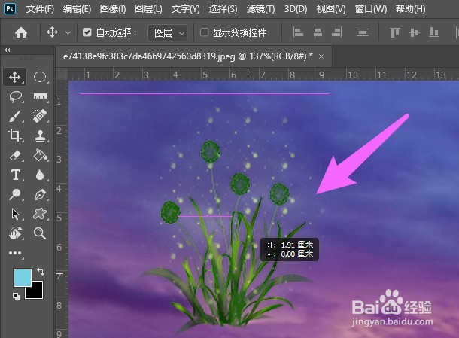Select the Clone Stamp tool

coord(40,136)
